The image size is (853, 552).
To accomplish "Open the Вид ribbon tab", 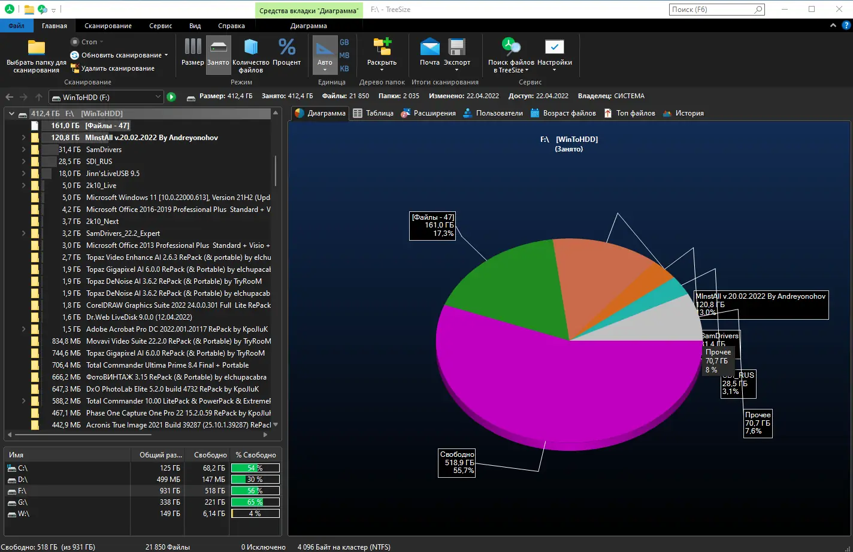I will [195, 26].
